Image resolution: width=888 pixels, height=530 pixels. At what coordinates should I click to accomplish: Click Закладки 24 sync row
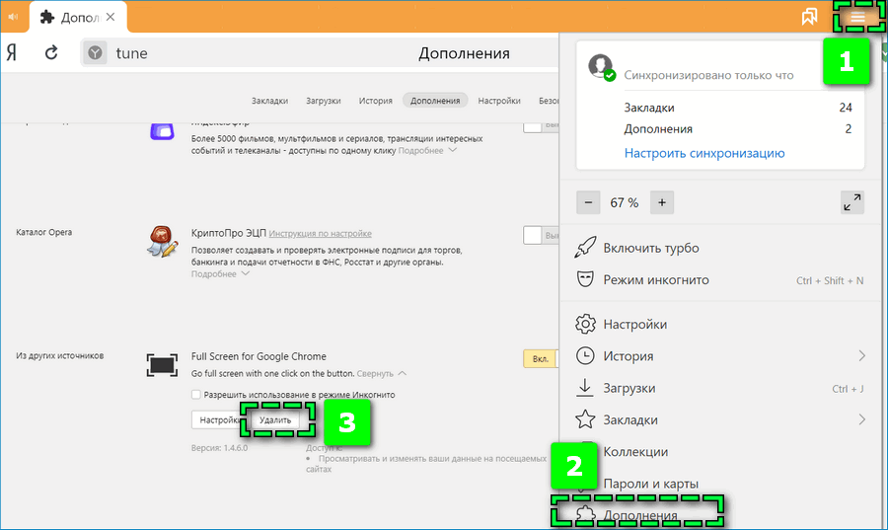[x=738, y=107]
